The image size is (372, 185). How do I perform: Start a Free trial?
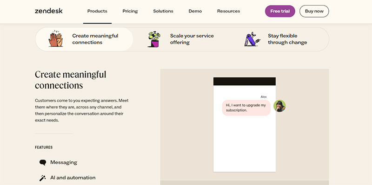click(280, 11)
